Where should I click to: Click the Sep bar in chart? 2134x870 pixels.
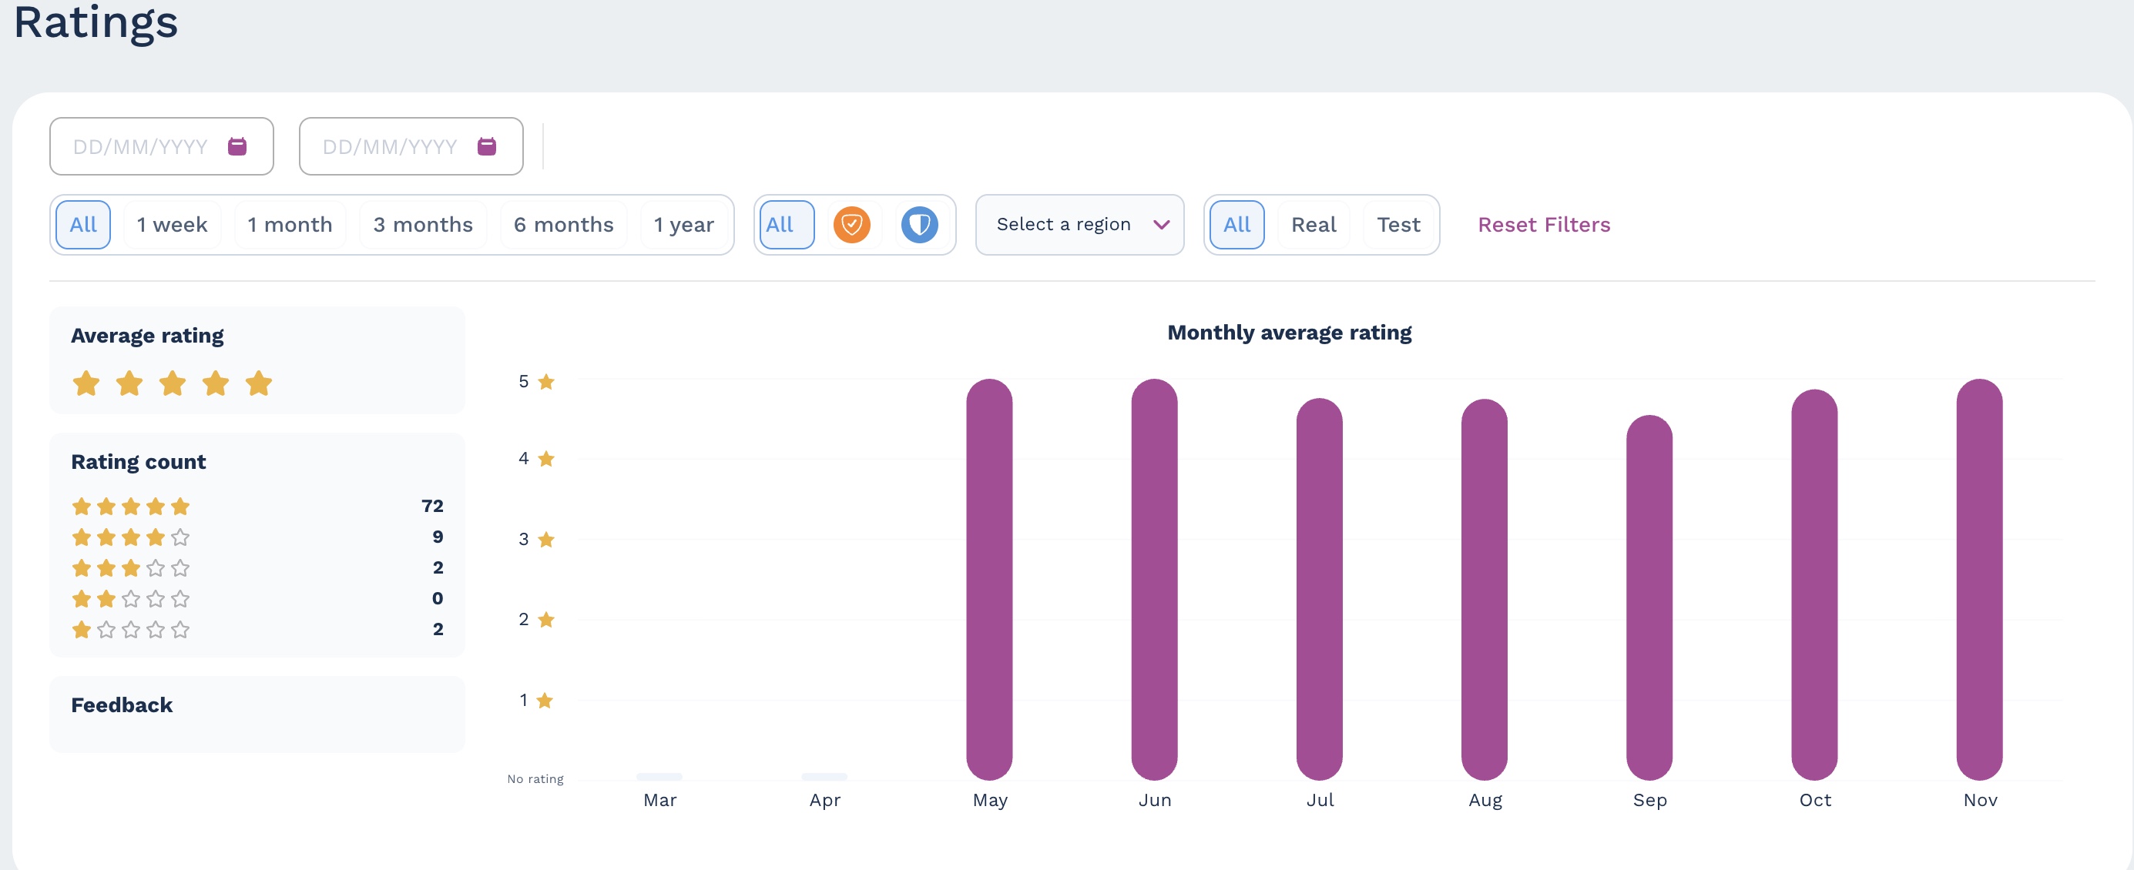click(1649, 597)
